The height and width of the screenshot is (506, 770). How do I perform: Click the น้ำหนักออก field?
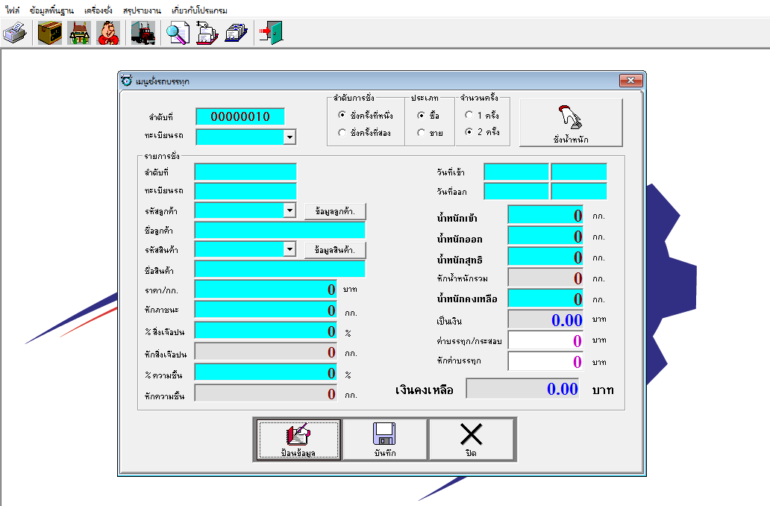coord(545,236)
